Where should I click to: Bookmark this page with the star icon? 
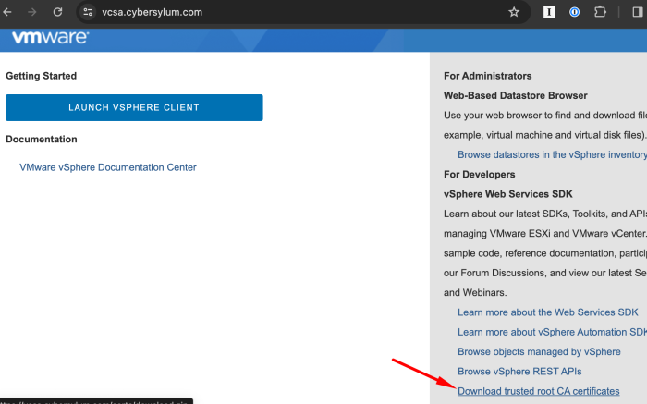(x=514, y=12)
